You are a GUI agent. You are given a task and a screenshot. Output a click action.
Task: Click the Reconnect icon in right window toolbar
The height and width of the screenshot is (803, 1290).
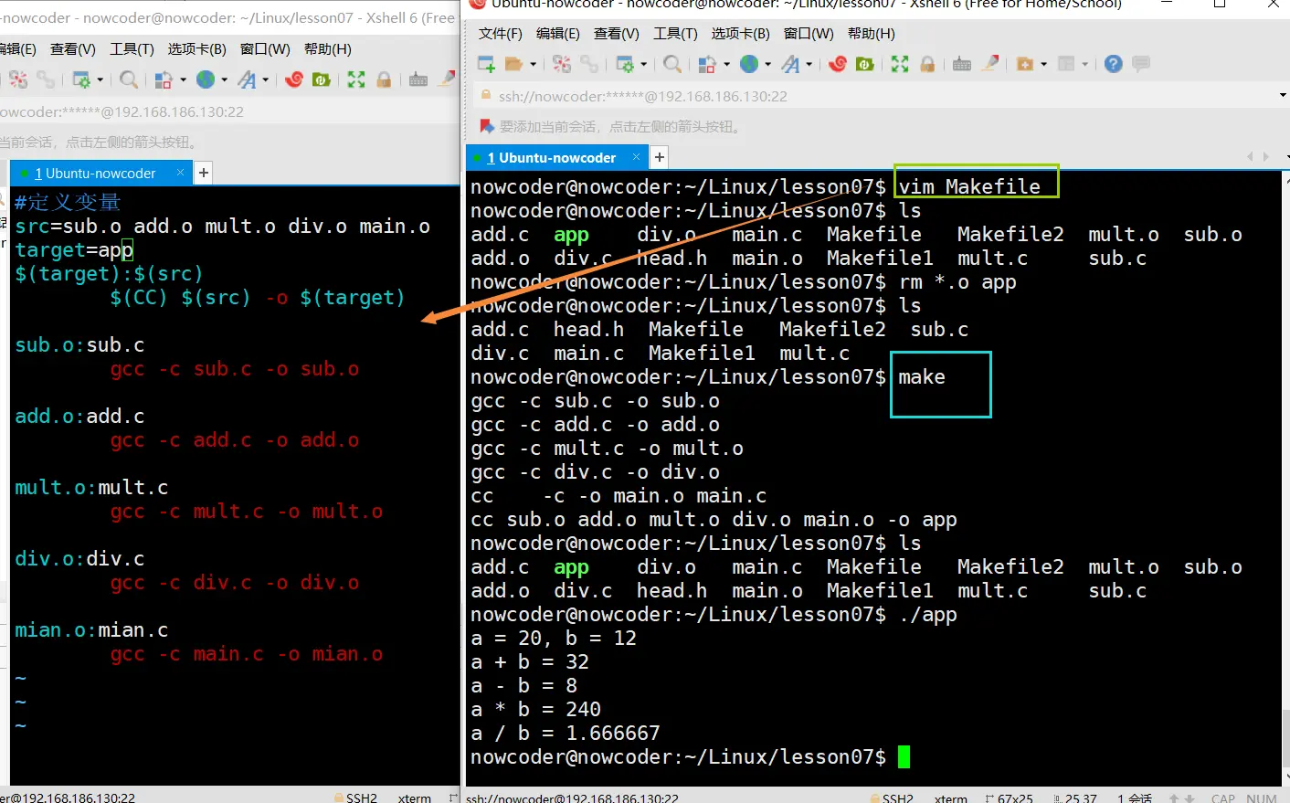click(562, 64)
